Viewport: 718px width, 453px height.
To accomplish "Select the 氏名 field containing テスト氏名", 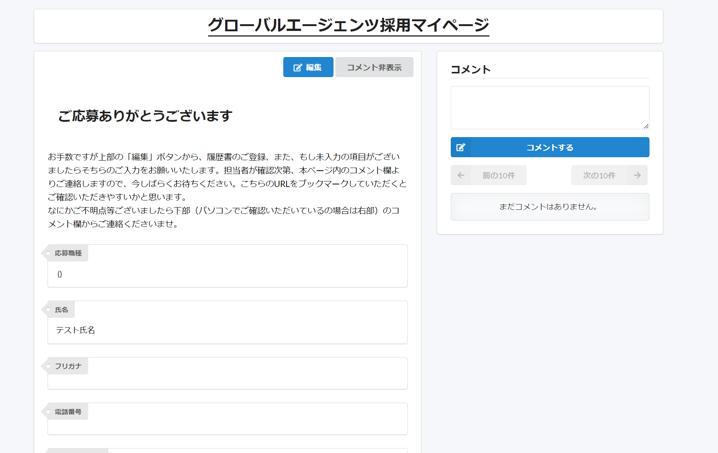I will 227,322.
